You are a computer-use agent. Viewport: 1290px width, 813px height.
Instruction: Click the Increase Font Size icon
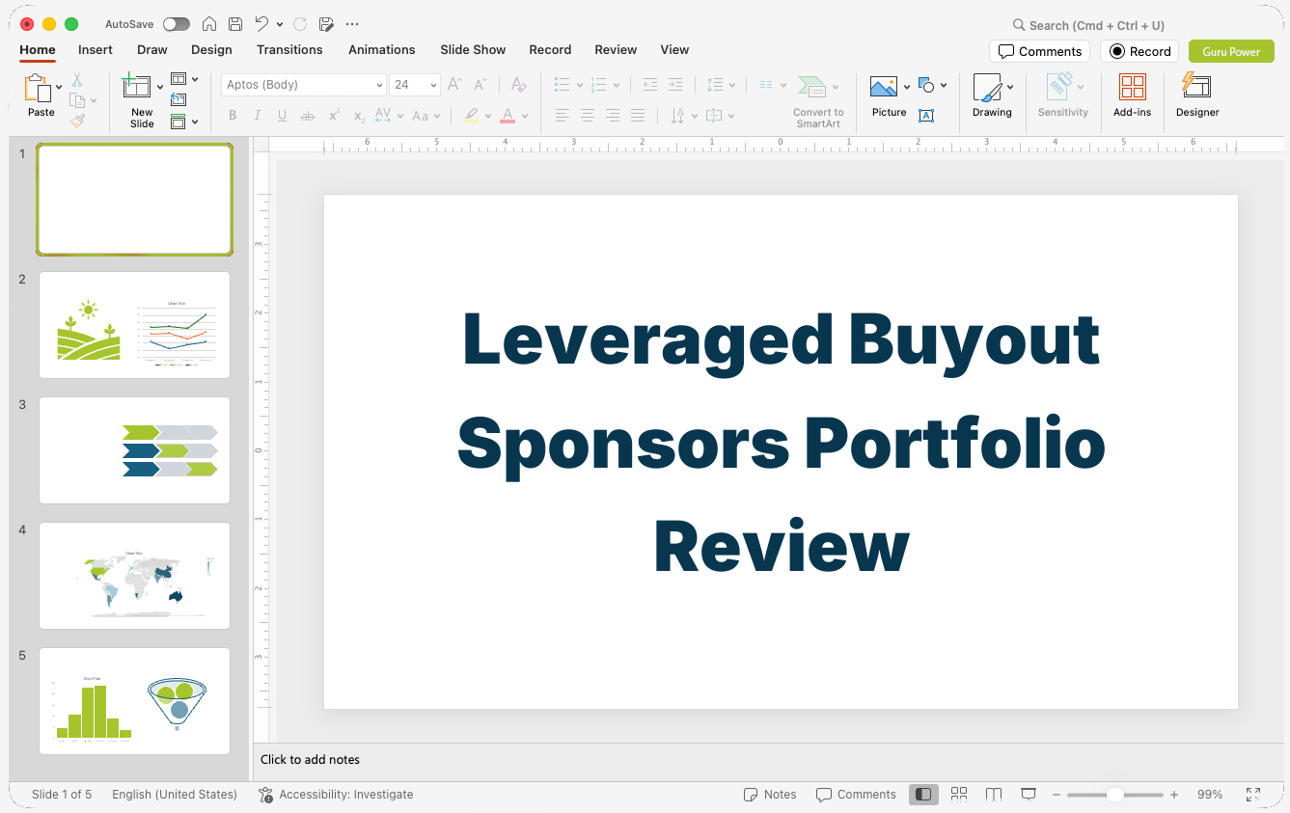(454, 85)
